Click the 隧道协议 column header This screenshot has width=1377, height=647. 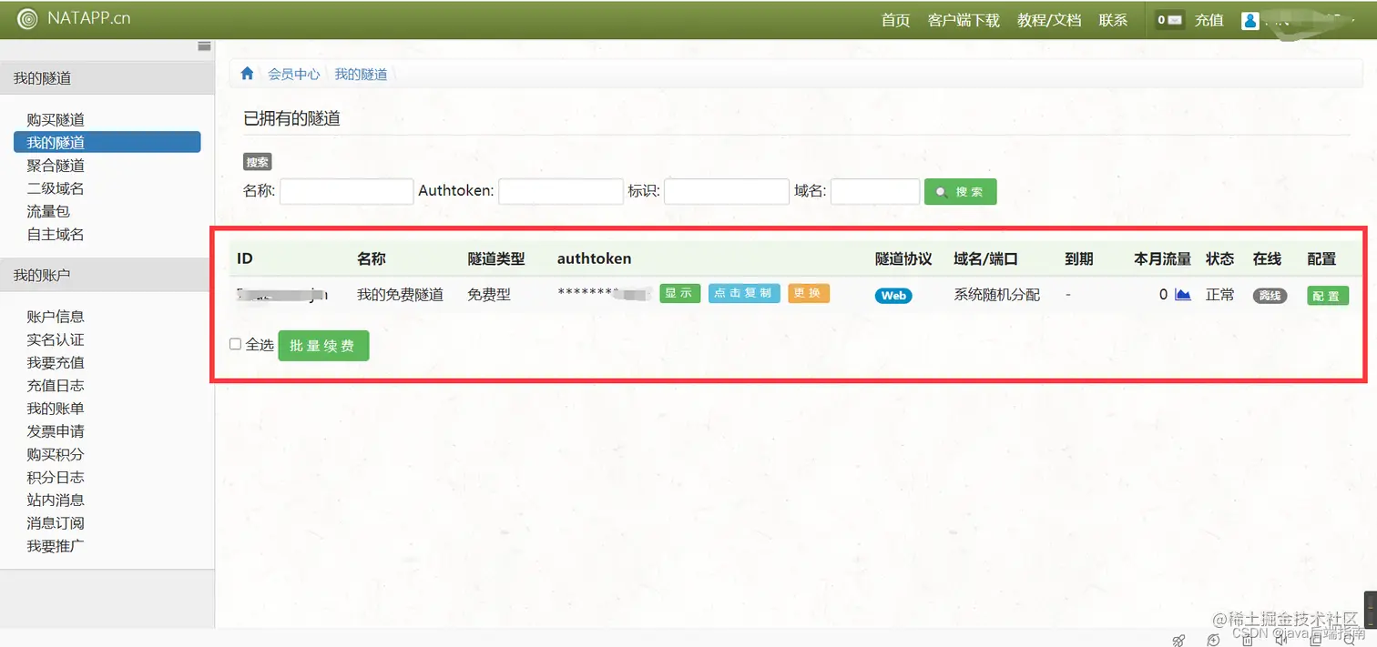[x=903, y=258]
